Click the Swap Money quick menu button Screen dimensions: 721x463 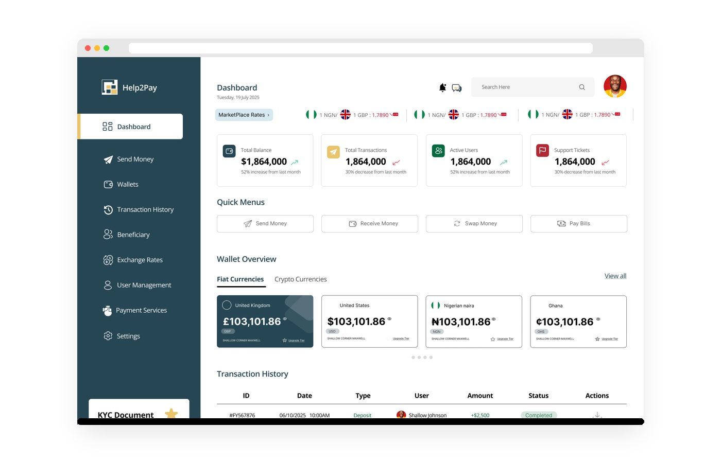[474, 224]
